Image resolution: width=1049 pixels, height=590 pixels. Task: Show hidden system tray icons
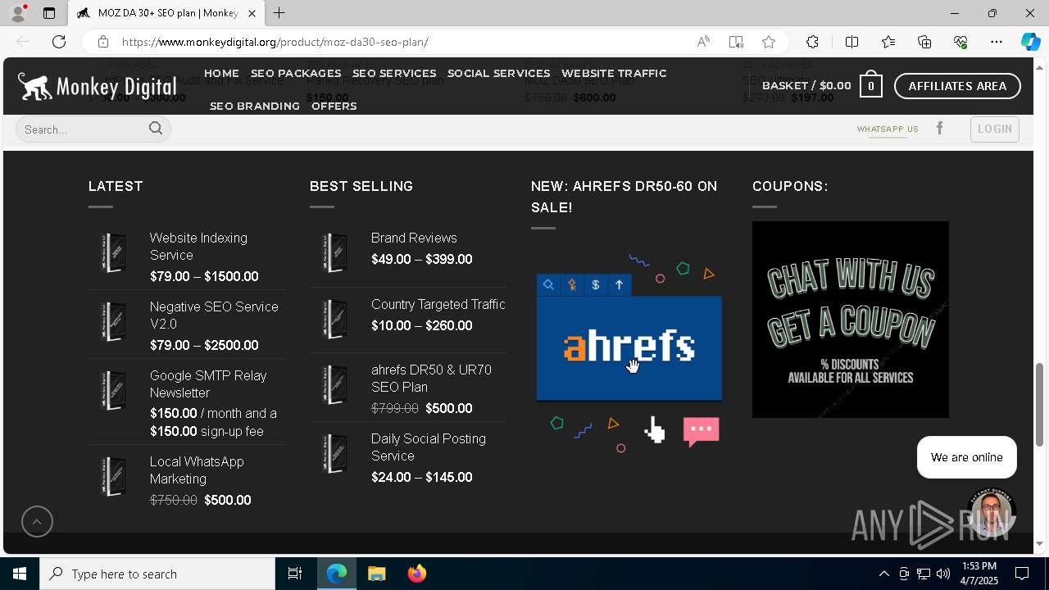tap(883, 574)
